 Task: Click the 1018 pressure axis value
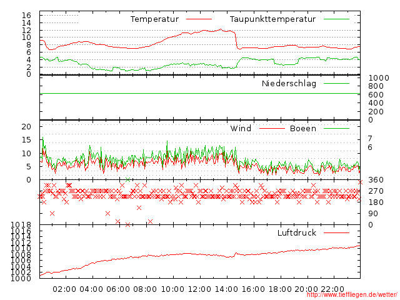[21, 225]
